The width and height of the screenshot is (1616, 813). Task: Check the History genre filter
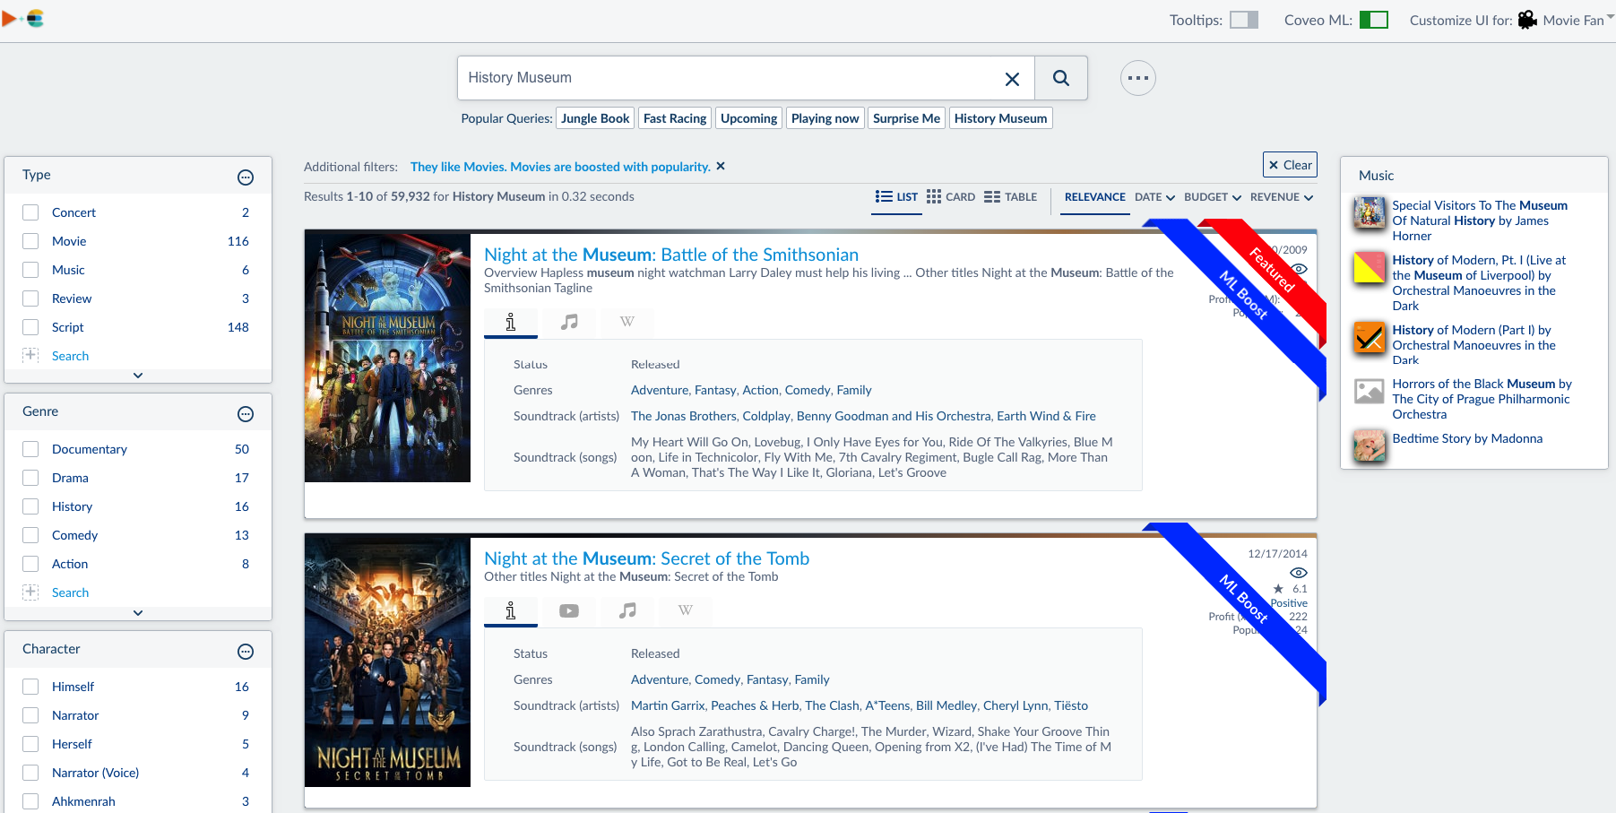point(30,506)
